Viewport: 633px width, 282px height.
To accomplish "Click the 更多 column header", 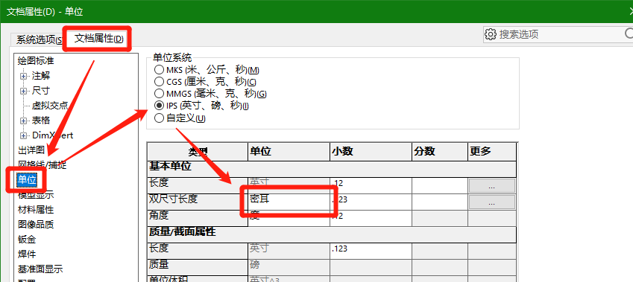I will click(x=491, y=151).
